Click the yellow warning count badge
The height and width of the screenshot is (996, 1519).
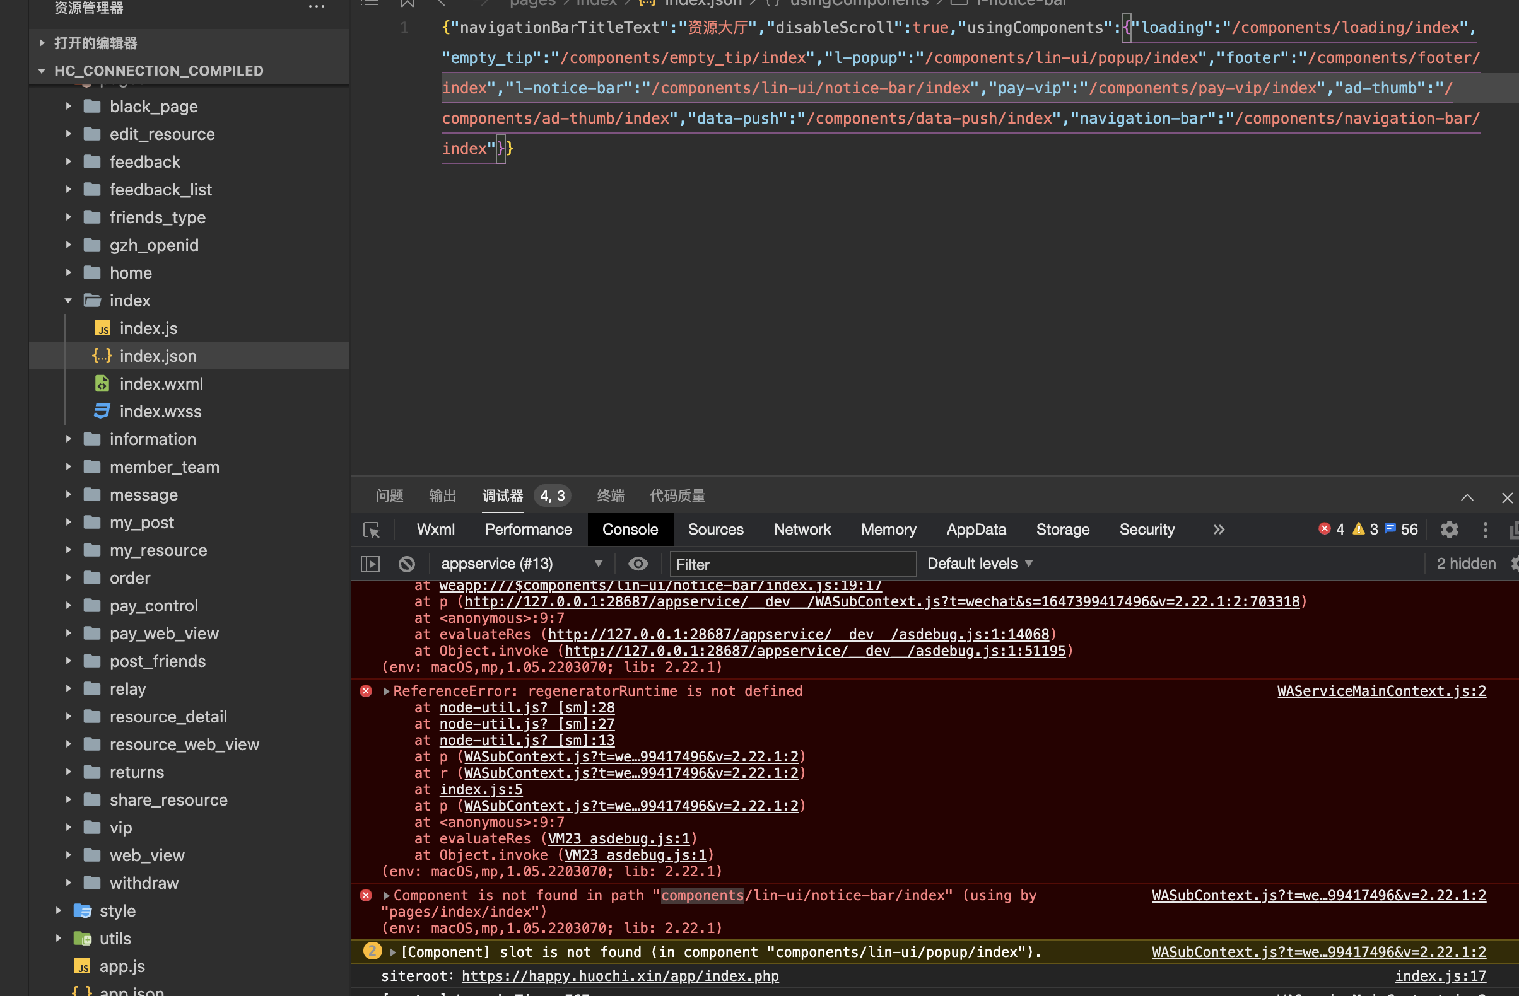tap(1365, 530)
